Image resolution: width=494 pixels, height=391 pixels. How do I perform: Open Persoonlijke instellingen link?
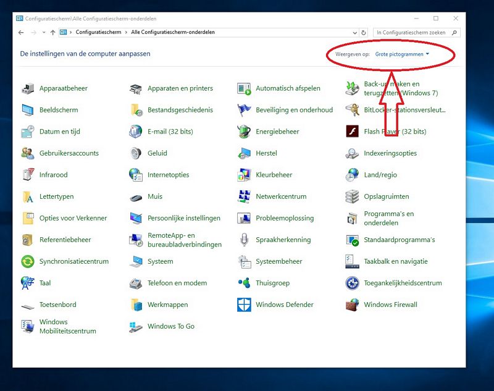point(184,218)
